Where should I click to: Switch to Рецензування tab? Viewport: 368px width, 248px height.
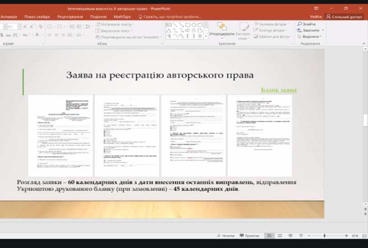pyautogui.click(x=70, y=17)
